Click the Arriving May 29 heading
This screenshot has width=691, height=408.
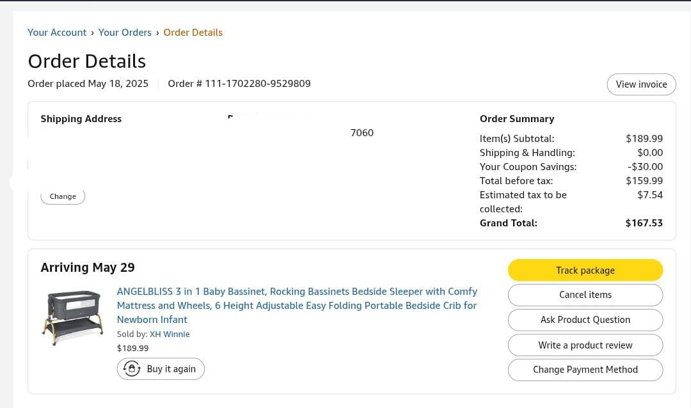point(88,267)
